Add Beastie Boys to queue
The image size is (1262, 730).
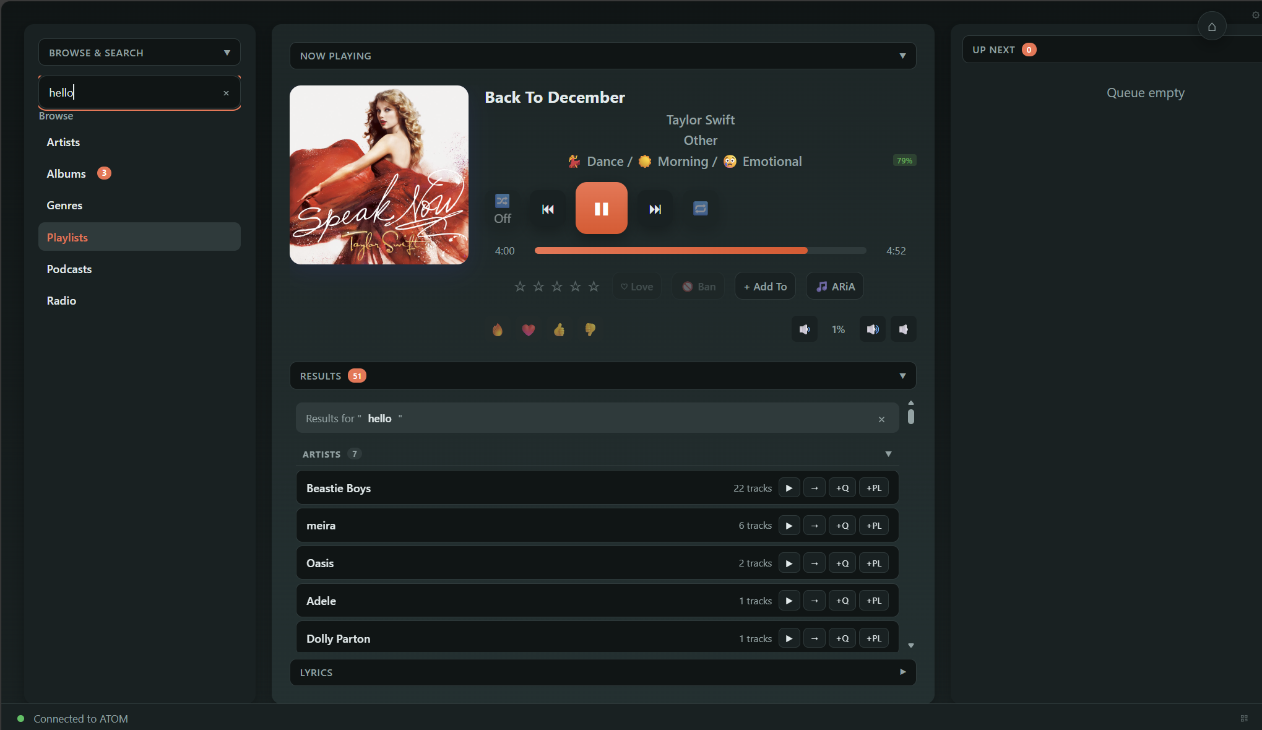842,488
